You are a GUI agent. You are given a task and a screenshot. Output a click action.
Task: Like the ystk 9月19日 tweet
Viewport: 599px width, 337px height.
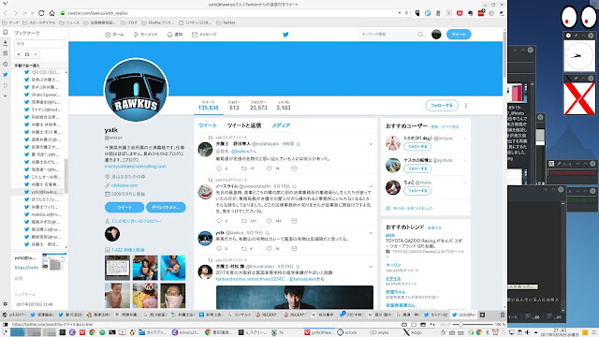pos(269,249)
